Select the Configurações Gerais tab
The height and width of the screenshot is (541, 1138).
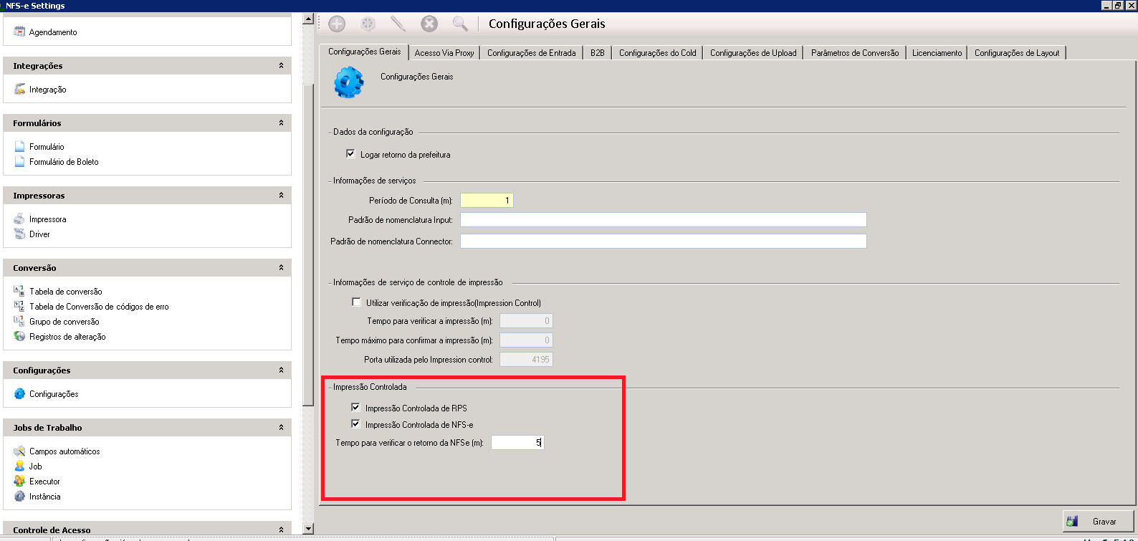click(365, 52)
